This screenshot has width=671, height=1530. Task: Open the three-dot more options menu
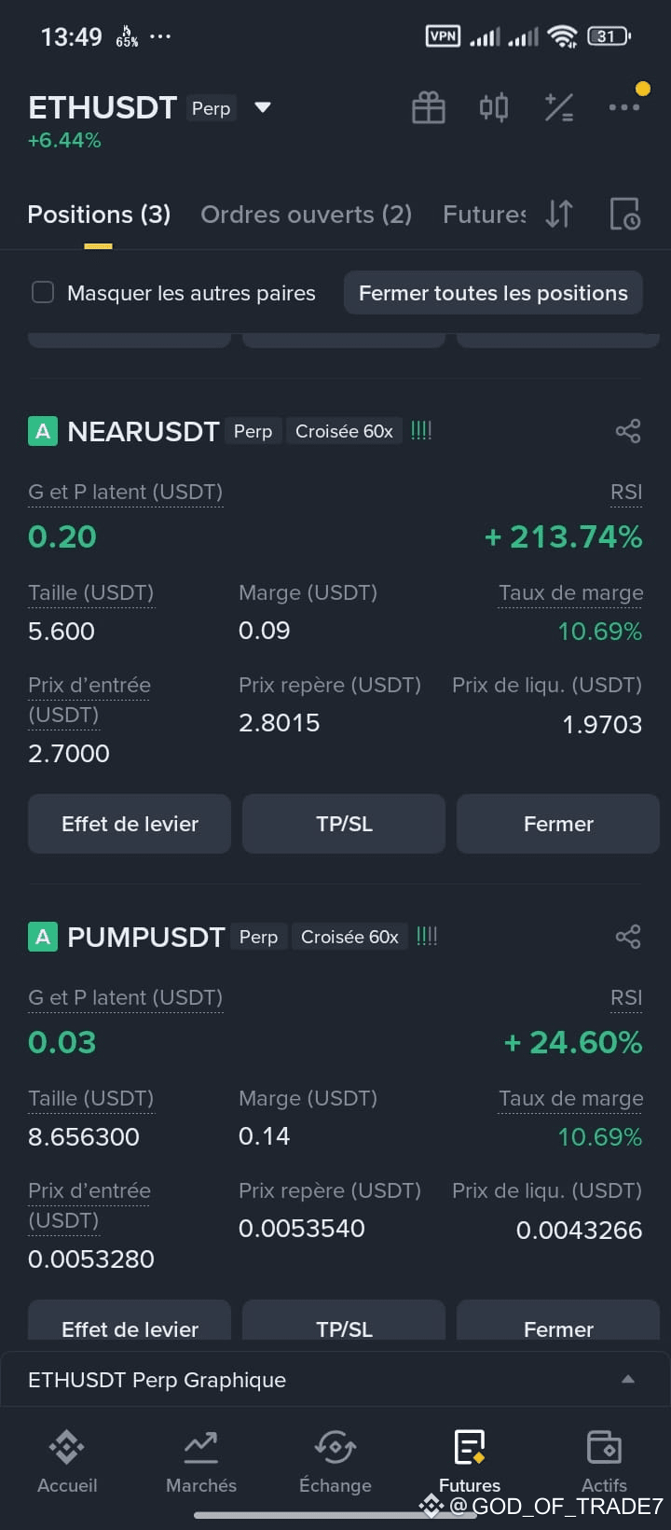623,107
